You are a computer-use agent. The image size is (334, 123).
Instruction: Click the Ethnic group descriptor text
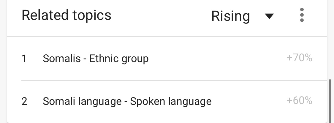pos(119,59)
